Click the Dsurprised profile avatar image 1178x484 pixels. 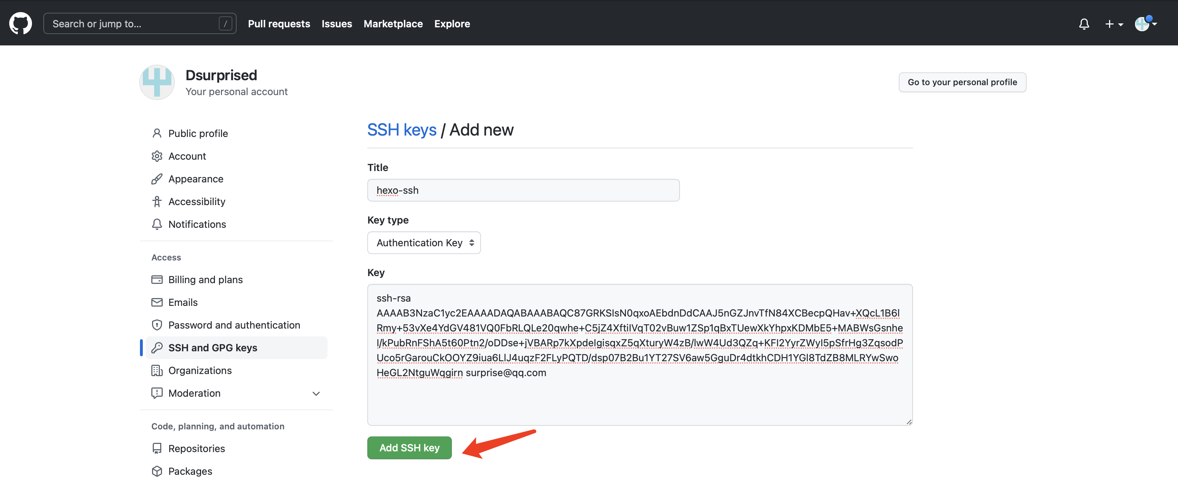(x=157, y=82)
